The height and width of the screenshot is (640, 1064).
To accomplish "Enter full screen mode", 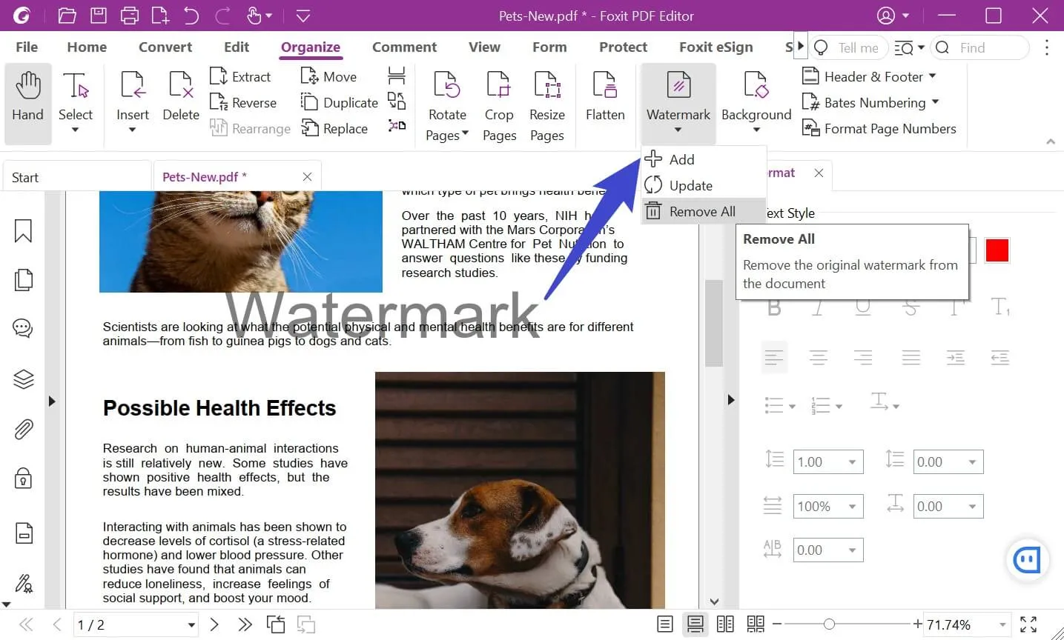I will pyautogui.click(x=1029, y=624).
